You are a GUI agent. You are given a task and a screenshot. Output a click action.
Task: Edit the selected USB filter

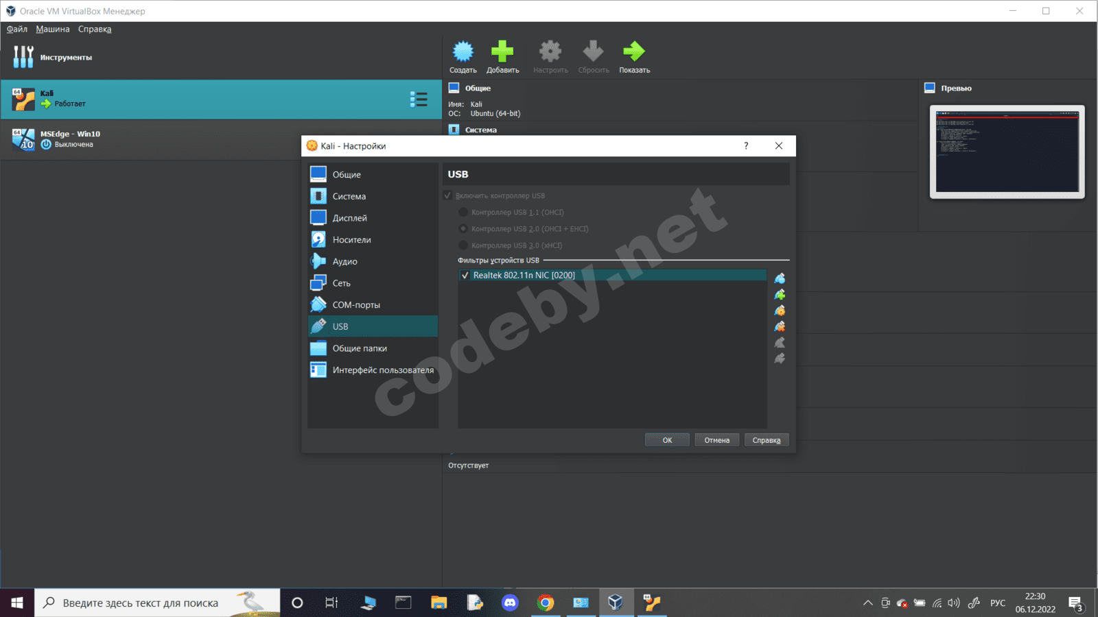pos(780,311)
